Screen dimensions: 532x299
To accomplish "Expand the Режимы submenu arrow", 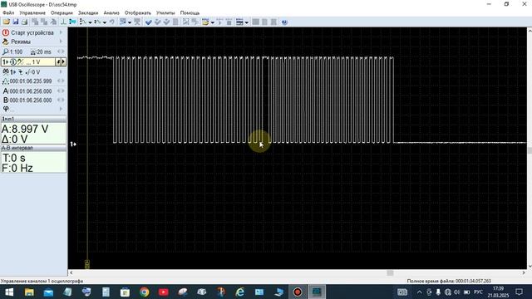I will (61, 42).
